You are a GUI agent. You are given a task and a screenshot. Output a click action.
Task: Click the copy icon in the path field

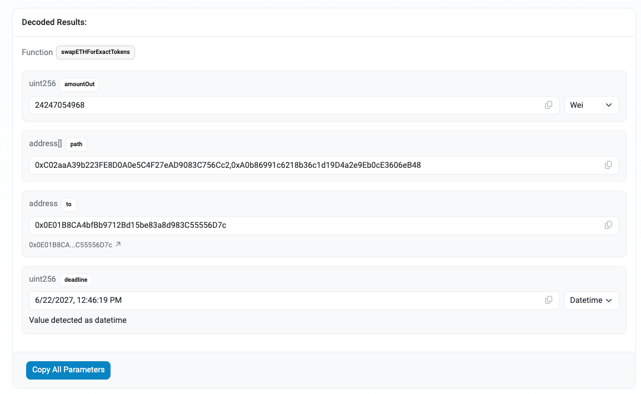(608, 165)
